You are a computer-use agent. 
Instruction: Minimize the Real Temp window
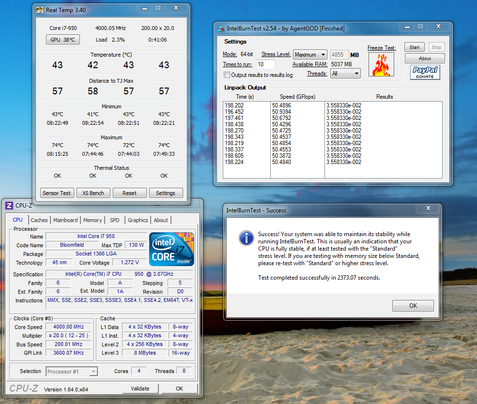click(x=145, y=8)
